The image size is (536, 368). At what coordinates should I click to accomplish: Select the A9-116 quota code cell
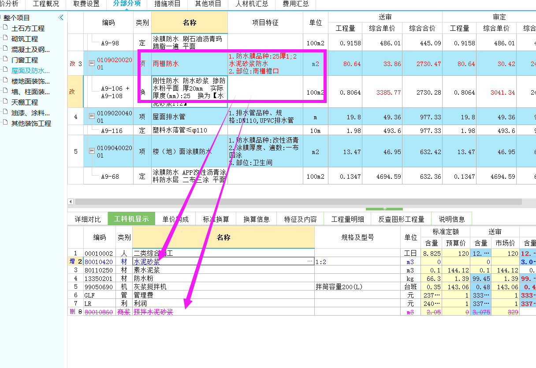[x=108, y=130]
